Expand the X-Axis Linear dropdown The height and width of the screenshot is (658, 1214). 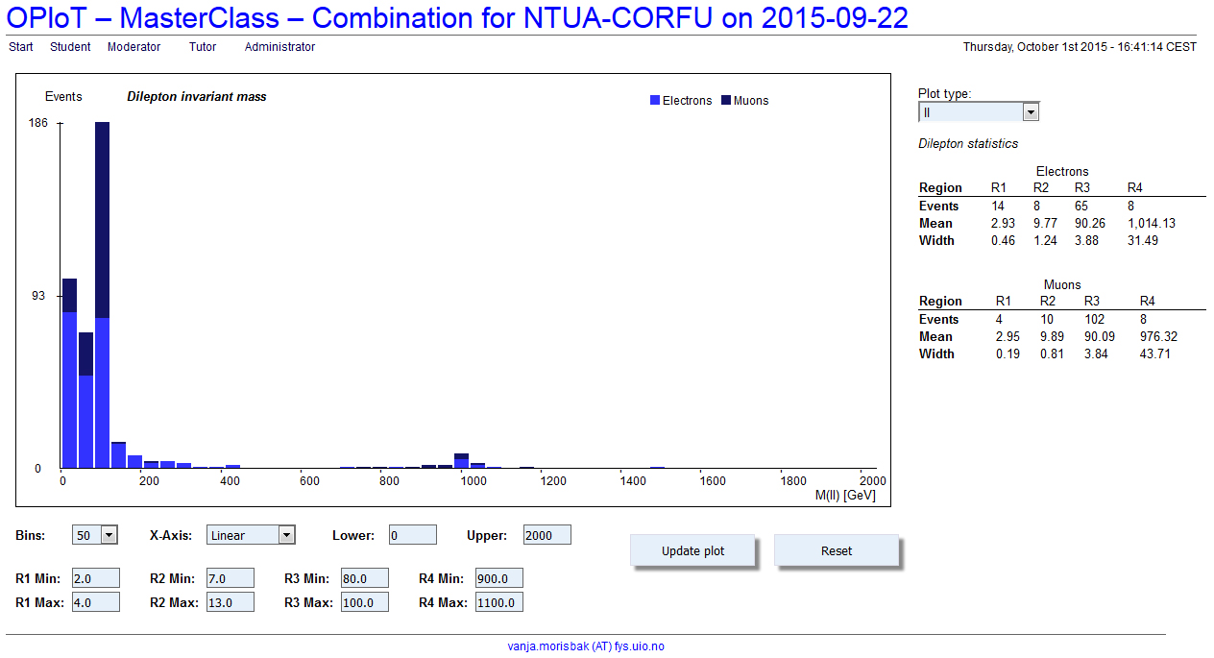pyautogui.click(x=251, y=535)
